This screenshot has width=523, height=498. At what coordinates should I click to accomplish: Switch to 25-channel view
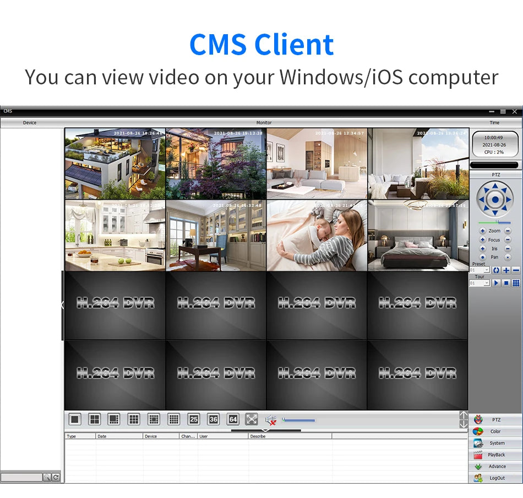click(193, 419)
